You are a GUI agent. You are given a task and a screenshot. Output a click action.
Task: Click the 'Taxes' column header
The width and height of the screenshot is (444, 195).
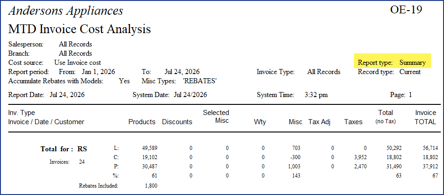(353, 122)
